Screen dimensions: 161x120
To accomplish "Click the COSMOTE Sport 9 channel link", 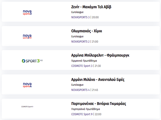I will click(x=82, y=114).
